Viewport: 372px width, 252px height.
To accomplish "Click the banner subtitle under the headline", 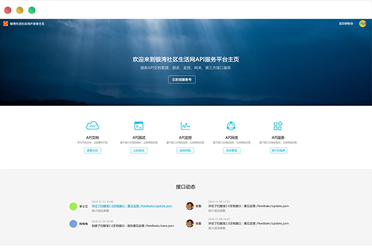I will [185, 68].
